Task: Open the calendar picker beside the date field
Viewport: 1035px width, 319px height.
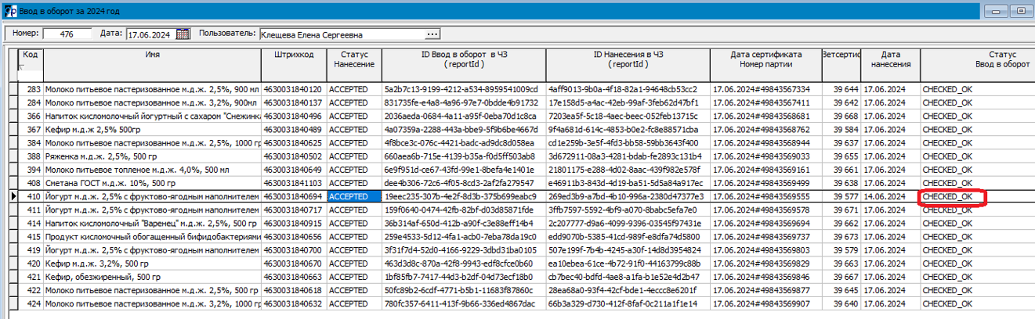Action: click(183, 34)
